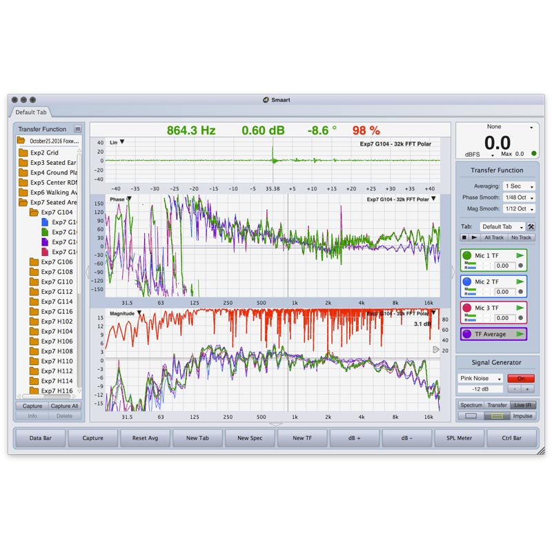Select the purple TF Average color circle
This screenshot has height=552, width=552.
[467, 334]
